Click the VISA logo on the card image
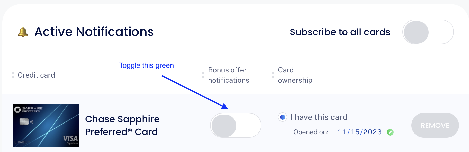 point(70,139)
